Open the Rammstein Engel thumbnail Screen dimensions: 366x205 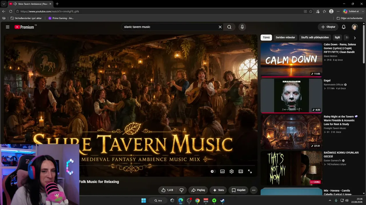pos(291,96)
